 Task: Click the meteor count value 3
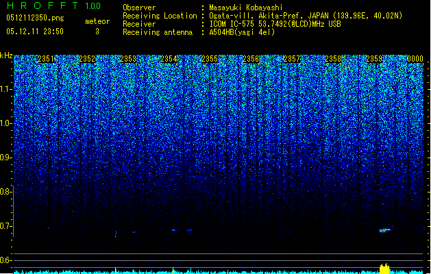[x=97, y=32]
